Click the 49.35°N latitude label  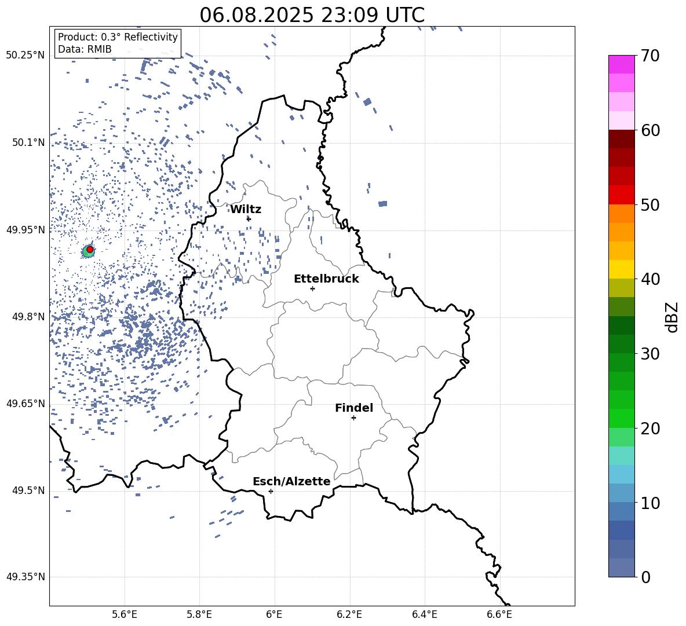(25, 577)
